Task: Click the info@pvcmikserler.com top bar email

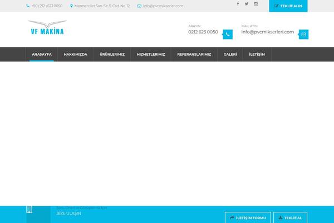Action: (x=163, y=6)
